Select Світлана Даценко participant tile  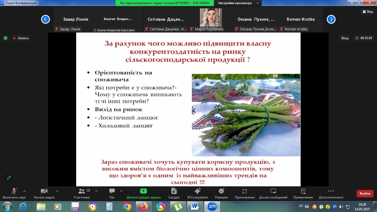(166, 19)
